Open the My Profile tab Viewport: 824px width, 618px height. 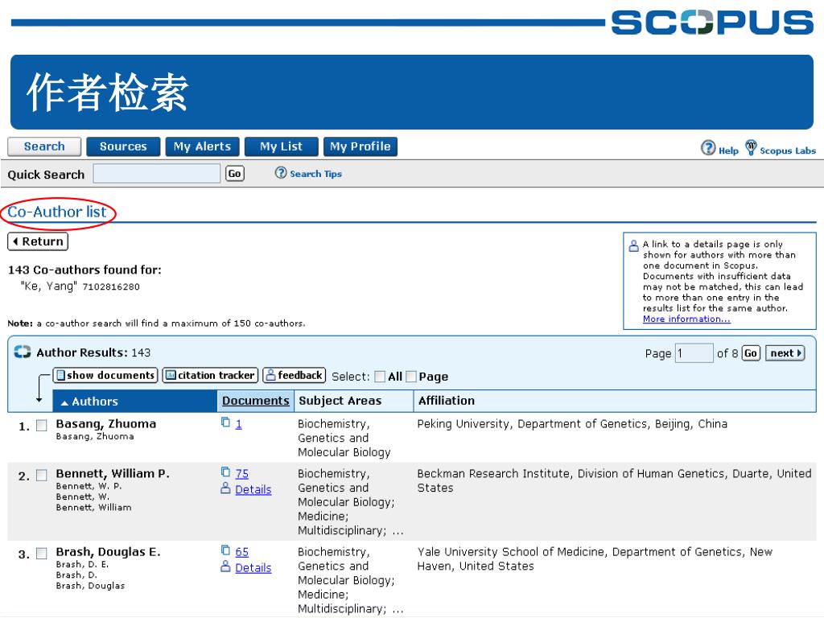tap(360, 146)
